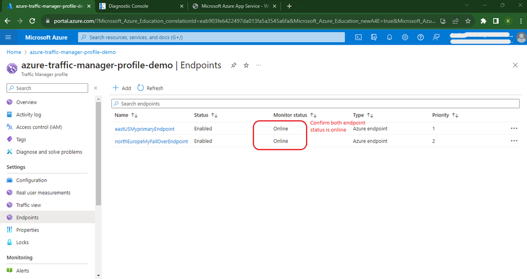Click the account avatar picture
The height and width of the screenshot is (279, 527).
[521, 37]
